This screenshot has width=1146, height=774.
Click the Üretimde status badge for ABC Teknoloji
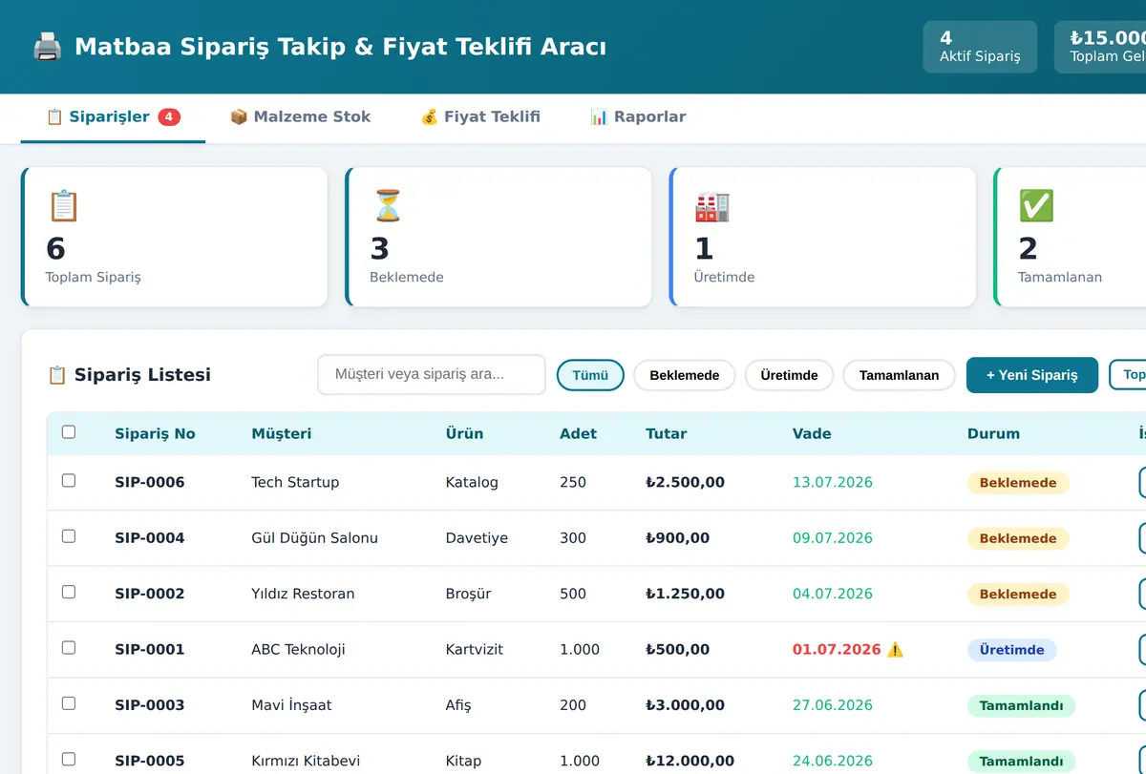tap(1011, 650)
